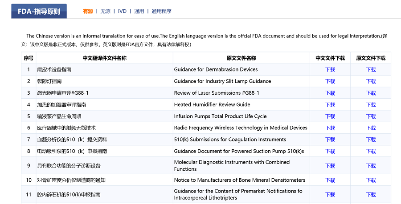The width and height of the screenshot is (401, 204).
Task: Select Intracorporeal Lithotripters guidance title text
Action: click(x=238, y=194)
